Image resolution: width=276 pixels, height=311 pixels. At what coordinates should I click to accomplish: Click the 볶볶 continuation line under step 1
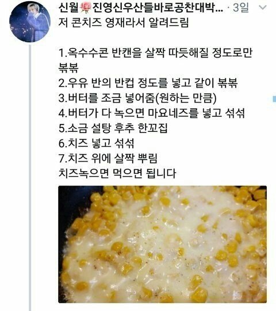pyautogui.click(x=68, y=68)
